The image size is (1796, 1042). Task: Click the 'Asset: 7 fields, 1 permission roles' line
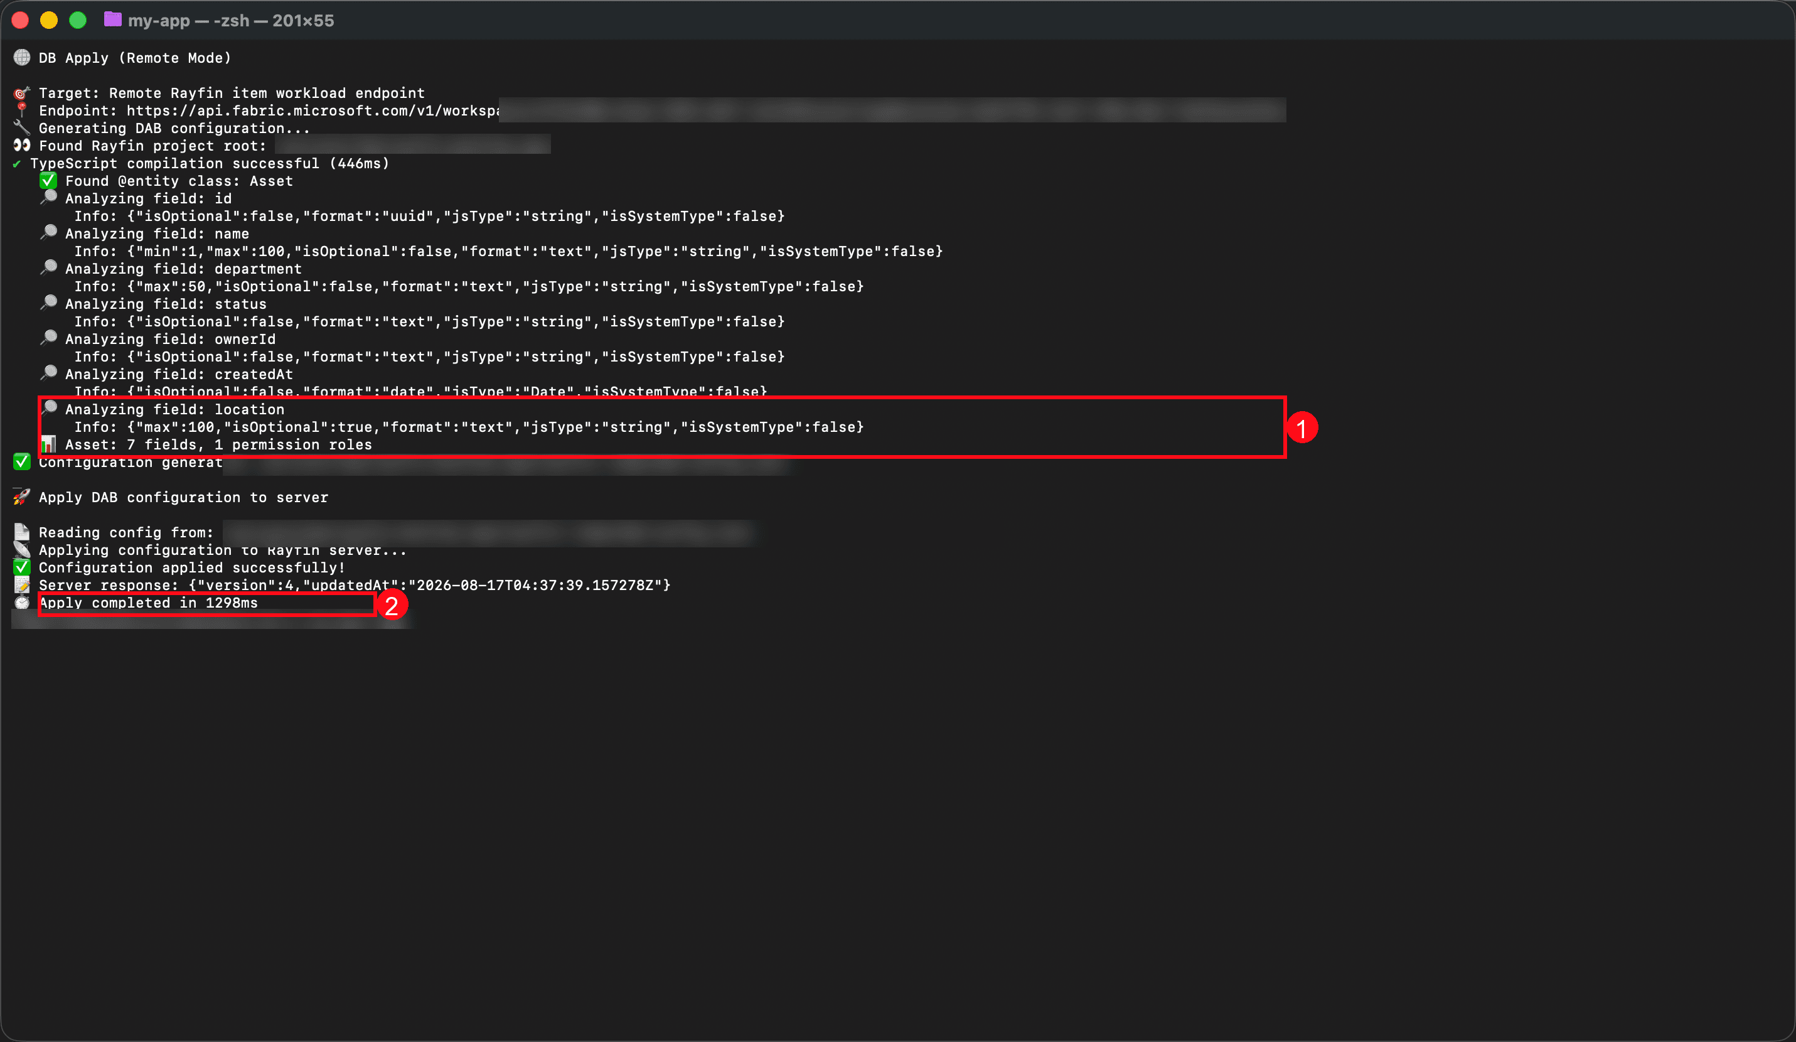point(218,445)
